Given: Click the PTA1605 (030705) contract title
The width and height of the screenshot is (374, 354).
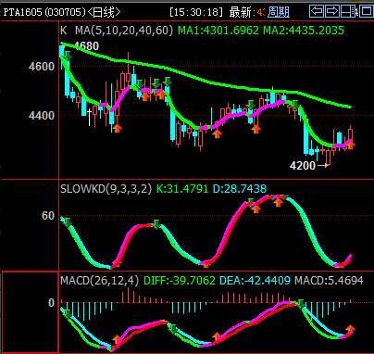Looking at the screenshot, I should (x=44, y=12).
